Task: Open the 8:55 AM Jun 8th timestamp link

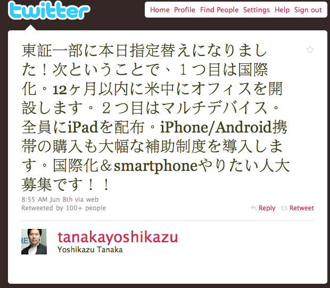Action: (x=47, y=200)
